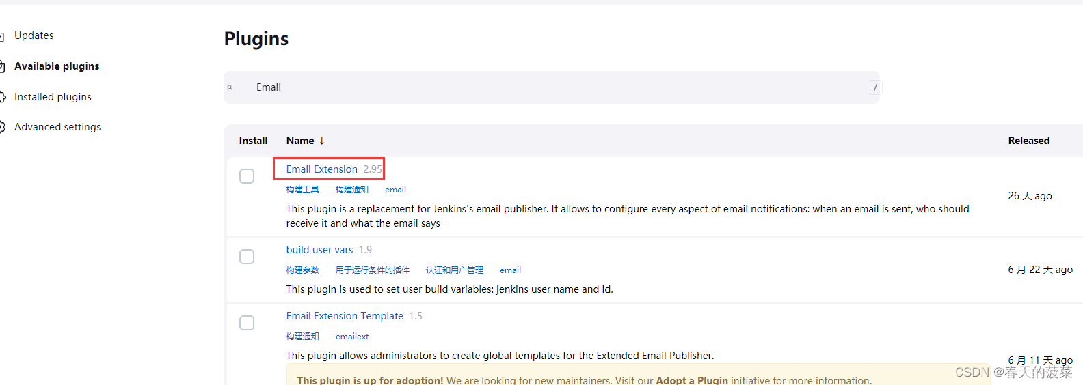Sort the table by the Name column
Screen dimensions: 1083x385
[x=300, y=141]
